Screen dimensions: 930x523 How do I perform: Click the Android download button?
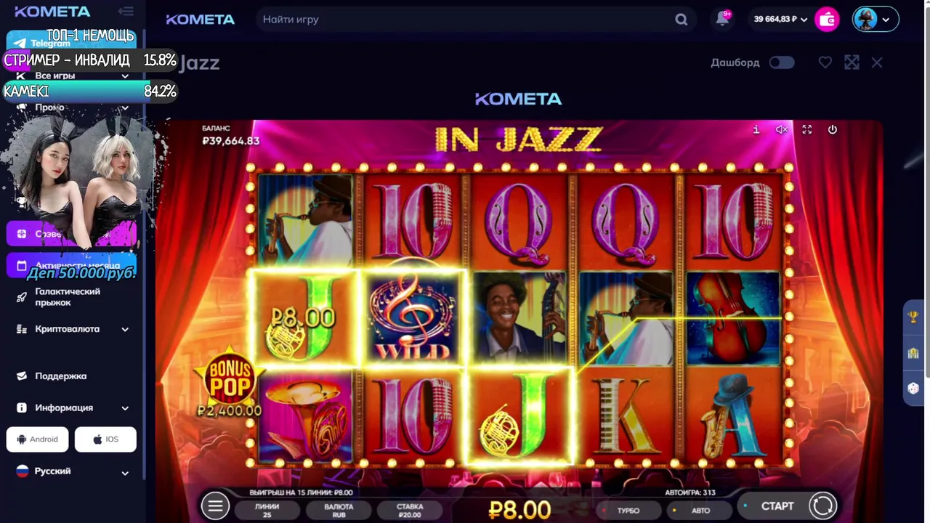[38, 439]
